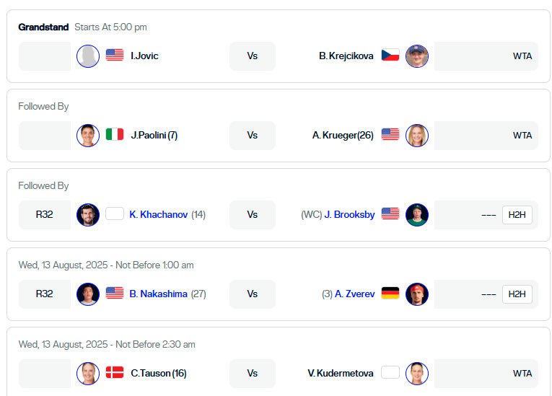The height and width of the screenshot is (396, 552).
Task: Click V. Kudermetova's player photo
Action: coord(417,374)
